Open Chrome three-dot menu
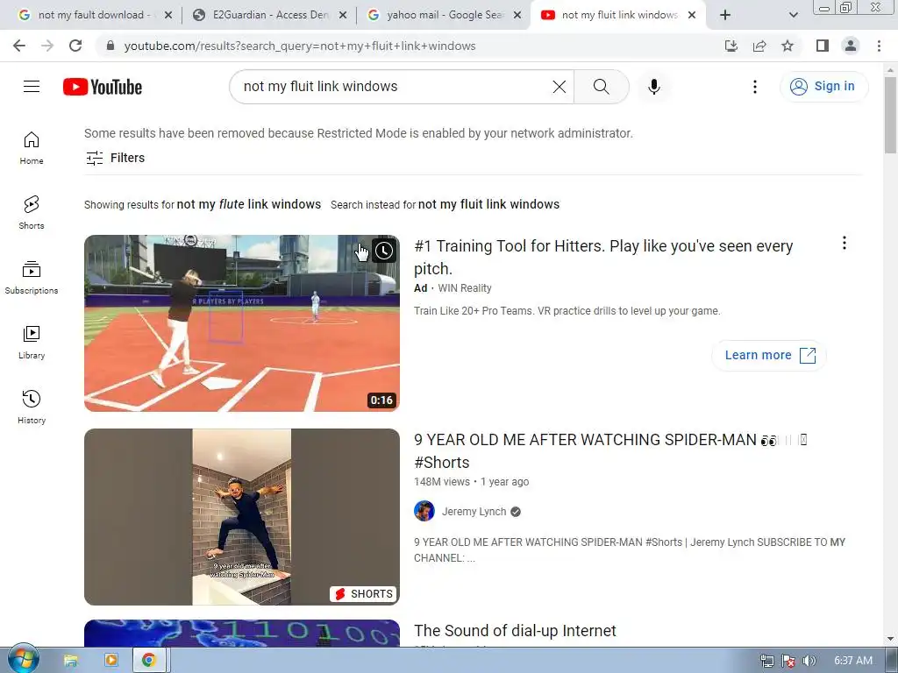The width and height of the screenshot is (898, 673). pyautogui.click(x=879, y=46)
